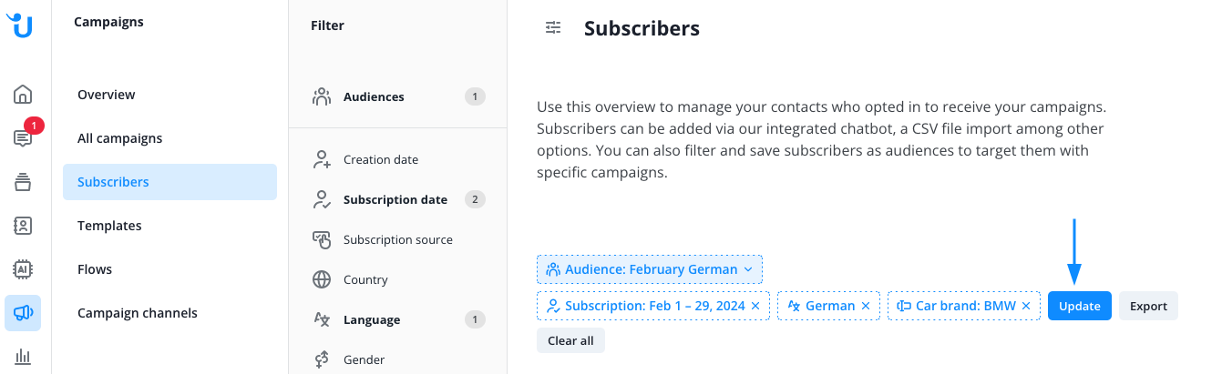Click the Userlike logo icon
This screenshot has height=374, width=1222.
[20, 26]
